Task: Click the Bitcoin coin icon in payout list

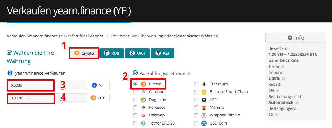Action: 143,84
